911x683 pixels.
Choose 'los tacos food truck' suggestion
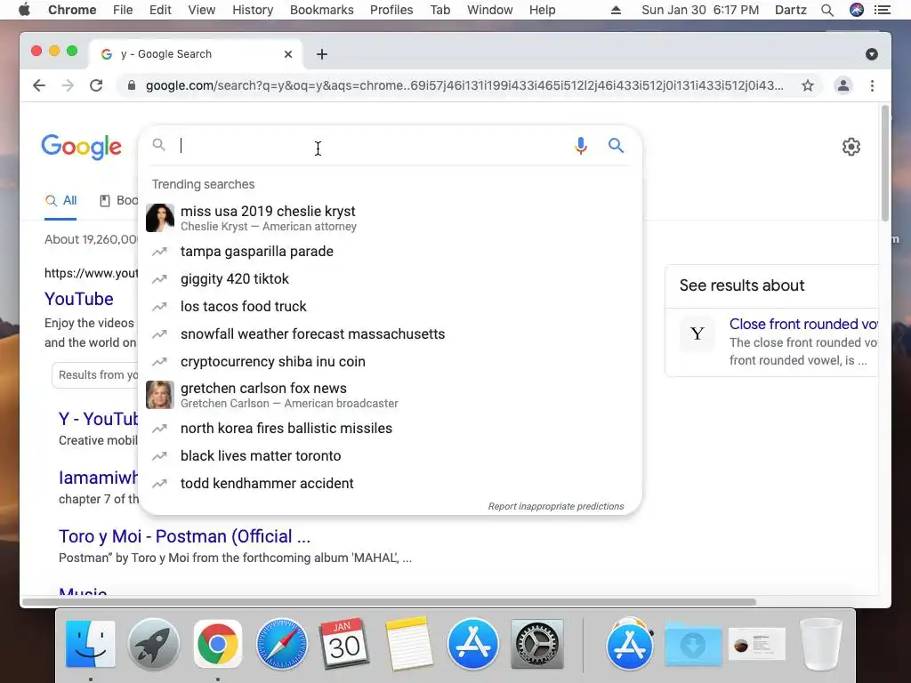tap(391, 306)
